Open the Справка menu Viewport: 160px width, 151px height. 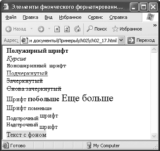click(x=118, y=17)
